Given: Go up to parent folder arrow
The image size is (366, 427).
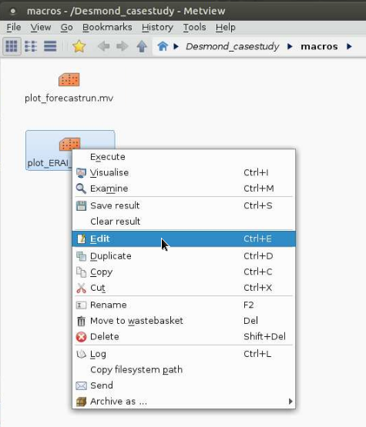Looking at the screenshot, I should 142,46.
